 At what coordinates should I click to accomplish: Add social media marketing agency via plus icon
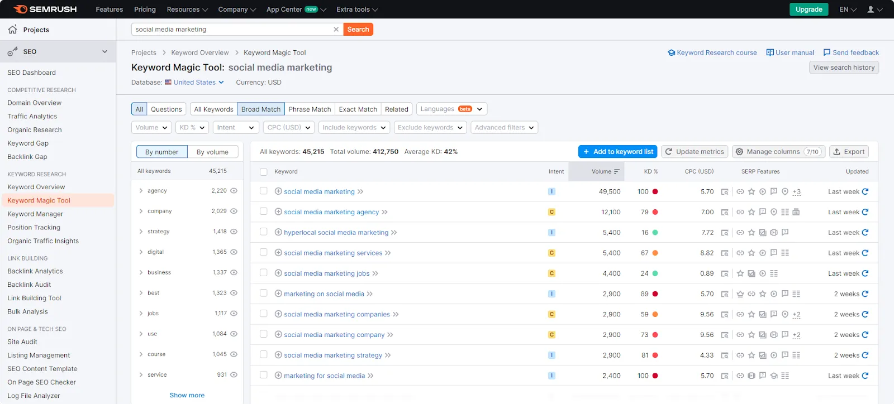coord(278,212)
